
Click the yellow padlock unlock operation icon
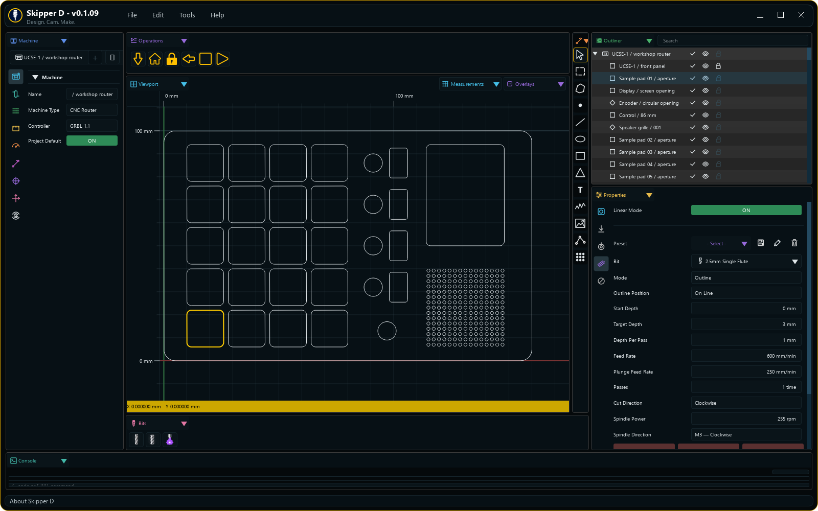coord(172,59)
